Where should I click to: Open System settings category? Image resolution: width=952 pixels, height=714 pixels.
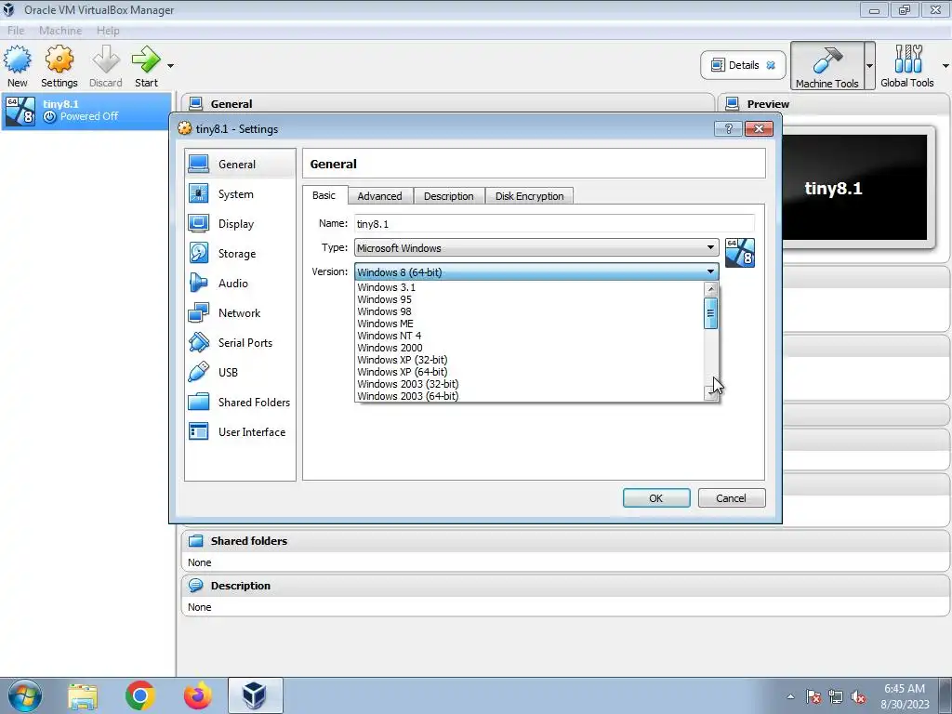tap(240, 193)
